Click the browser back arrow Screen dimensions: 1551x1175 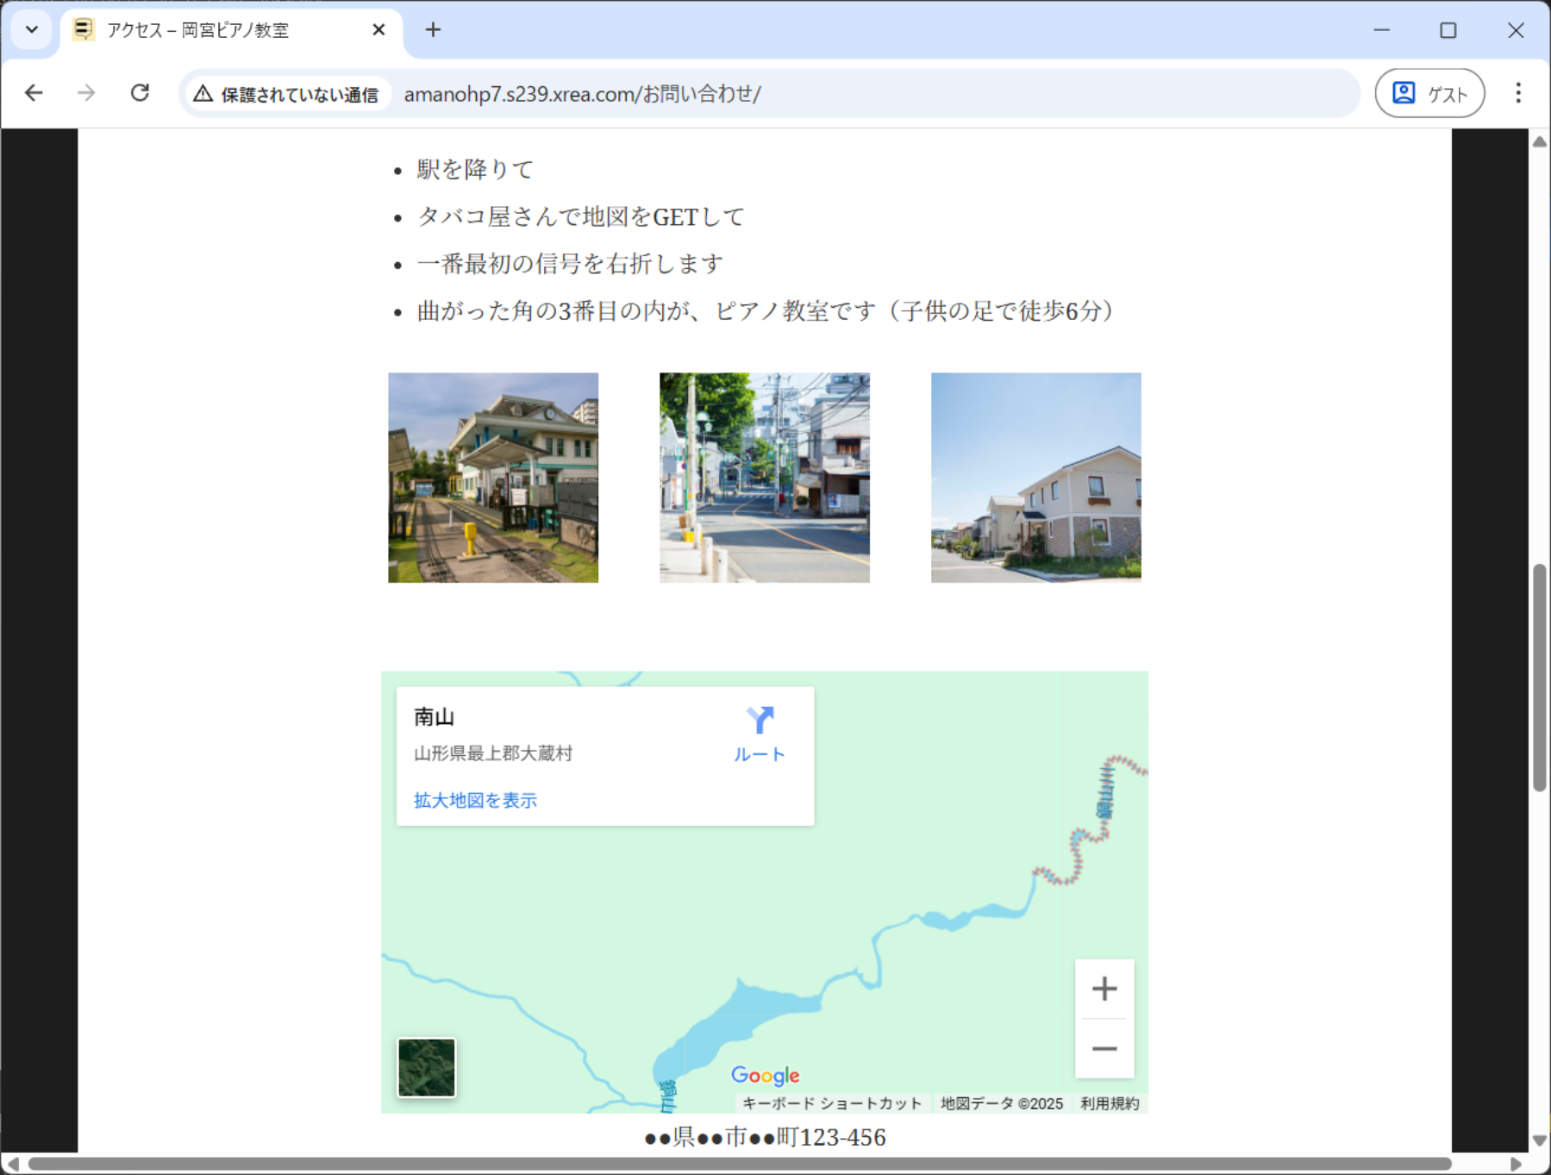coord(34,93)
